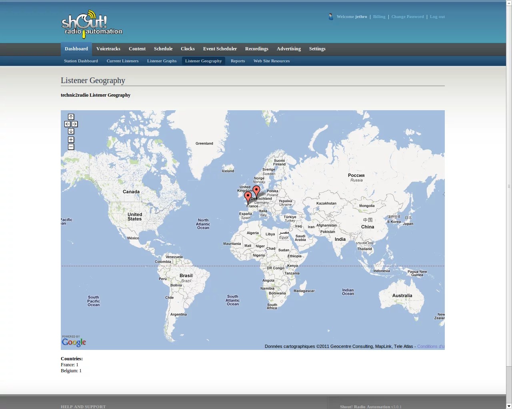Pan the map up with arrow icon
The image size is (512, 409).
[x=71, y=117]
